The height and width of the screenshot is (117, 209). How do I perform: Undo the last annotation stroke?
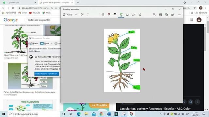pyautogui.click(x=82, y=15)
